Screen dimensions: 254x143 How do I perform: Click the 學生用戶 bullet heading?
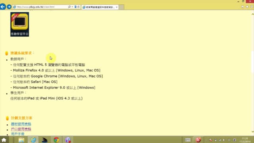tap(18, 93)
